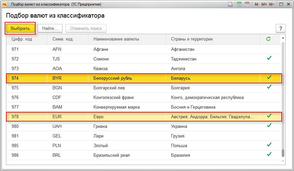The height and width of the screenshot is (171, 294).
Task: Click the vertical scrollbar thumb
Action: coord(283,153)
